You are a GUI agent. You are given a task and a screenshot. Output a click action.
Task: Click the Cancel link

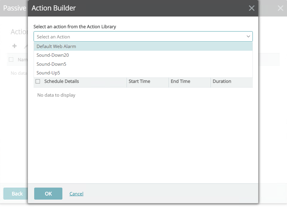(x=76, y=194)
